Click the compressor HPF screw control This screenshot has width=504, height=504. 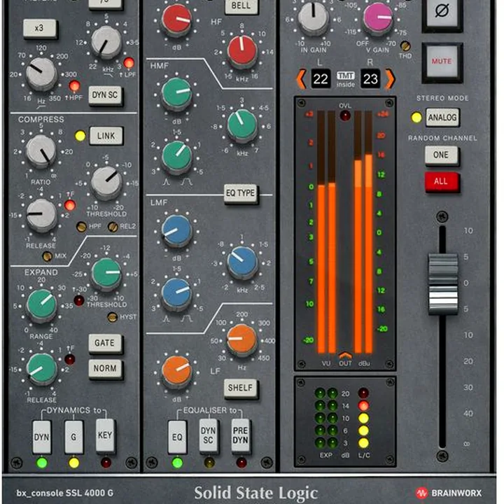[81, 227]
